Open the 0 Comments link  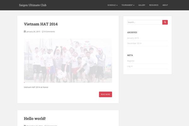[49, 31]
